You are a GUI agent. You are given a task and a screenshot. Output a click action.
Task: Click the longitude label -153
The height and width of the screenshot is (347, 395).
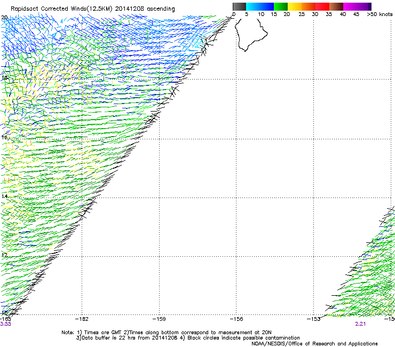point(314,319)
